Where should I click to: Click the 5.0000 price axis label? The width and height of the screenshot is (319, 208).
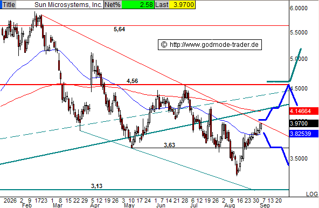[x=299, y=59]
